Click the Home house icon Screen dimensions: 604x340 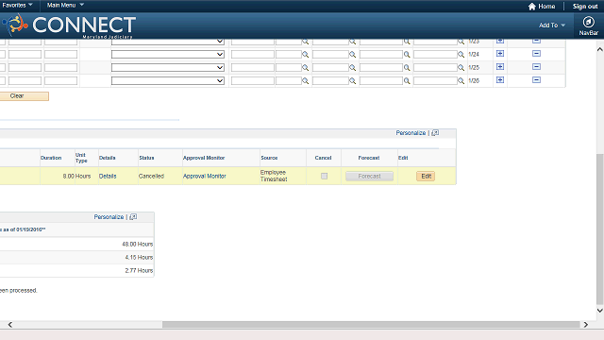[532, 7]
